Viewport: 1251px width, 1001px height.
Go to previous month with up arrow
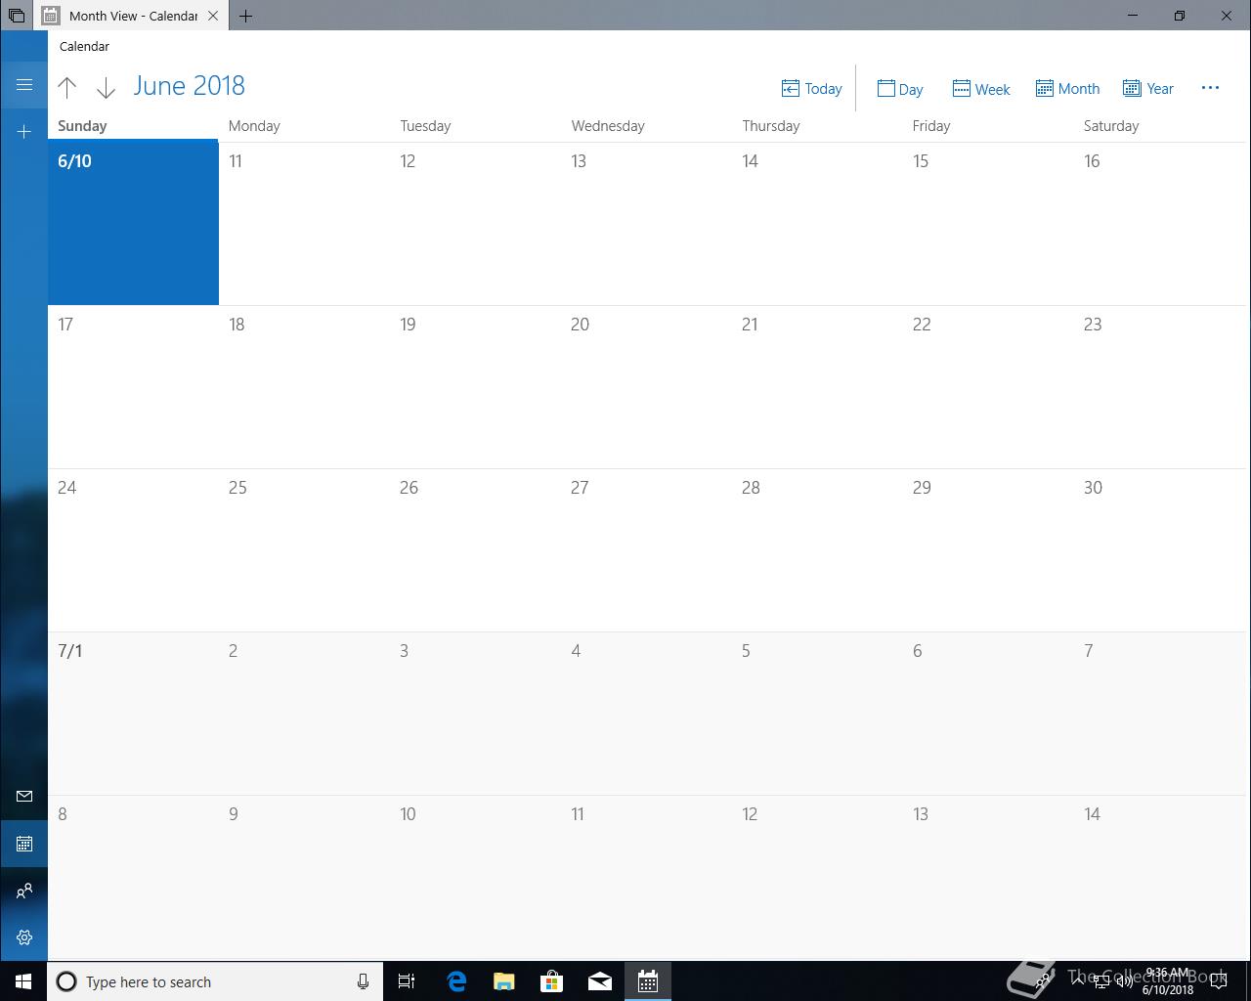click(67, 88)
